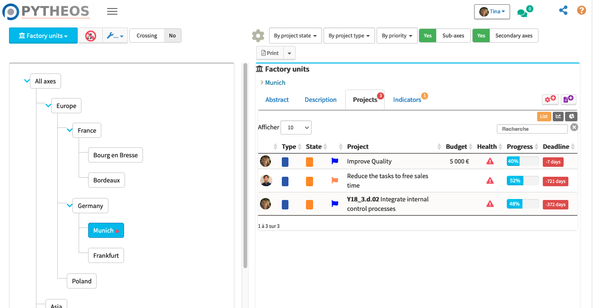The height and width of the screenshot is (308, 593).
Task: Click the settings gear icon
Action: [258, 36]
